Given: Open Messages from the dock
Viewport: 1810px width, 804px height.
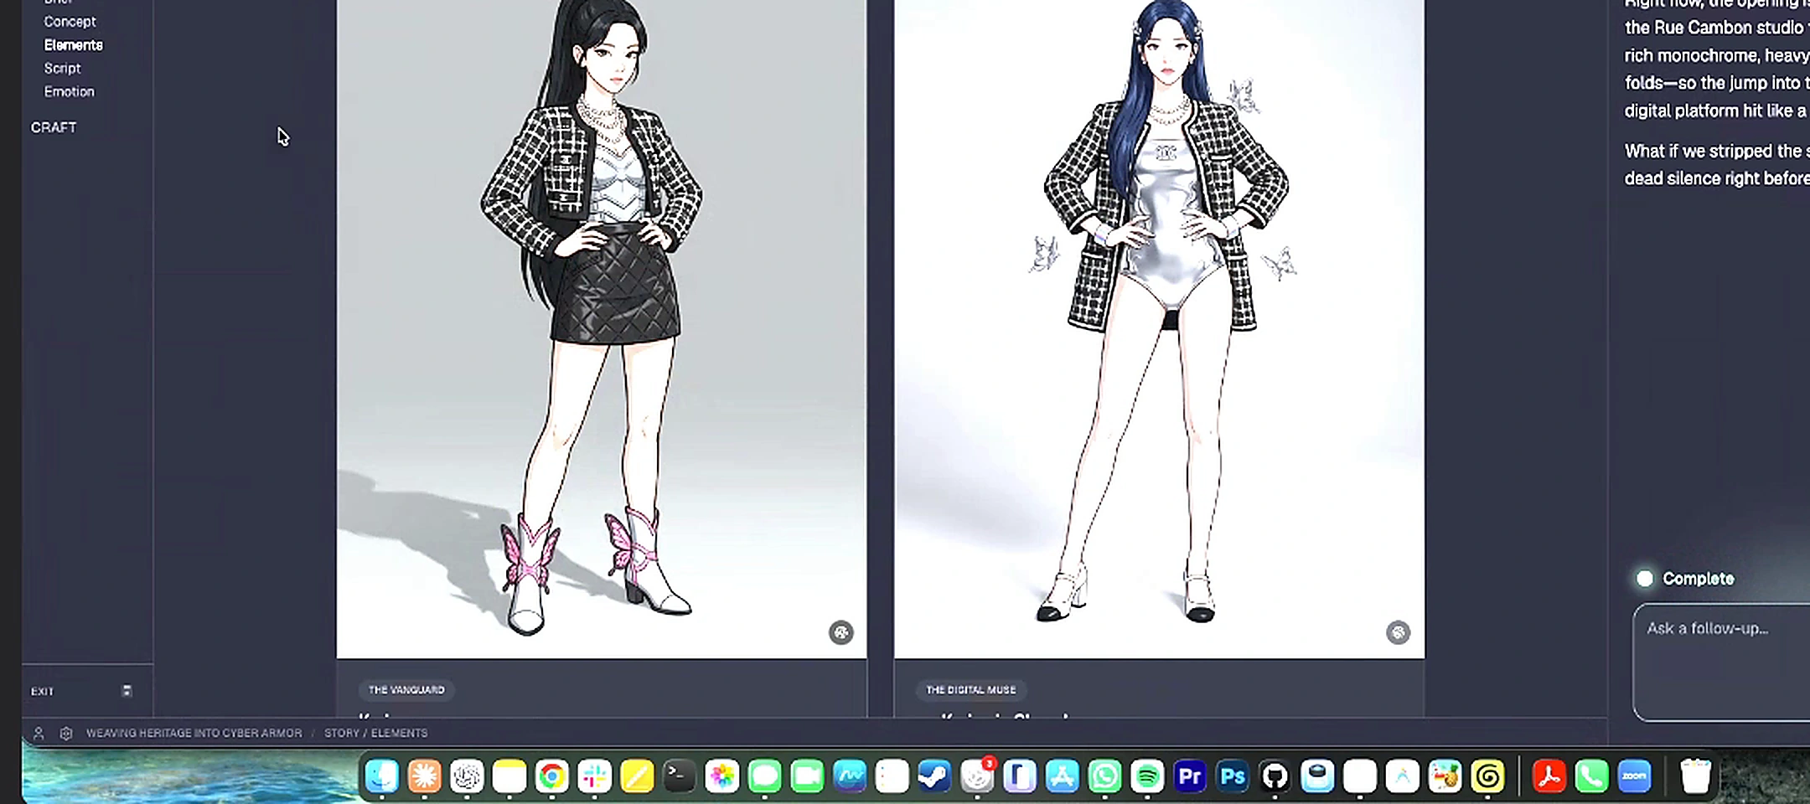Looking at the screenshot, I should coord(764,776).
